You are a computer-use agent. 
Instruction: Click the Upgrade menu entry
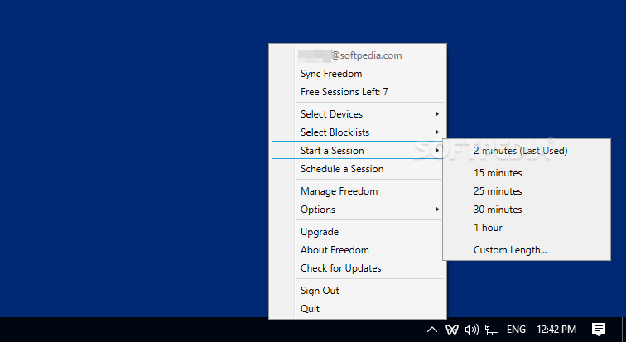point(358,232)
